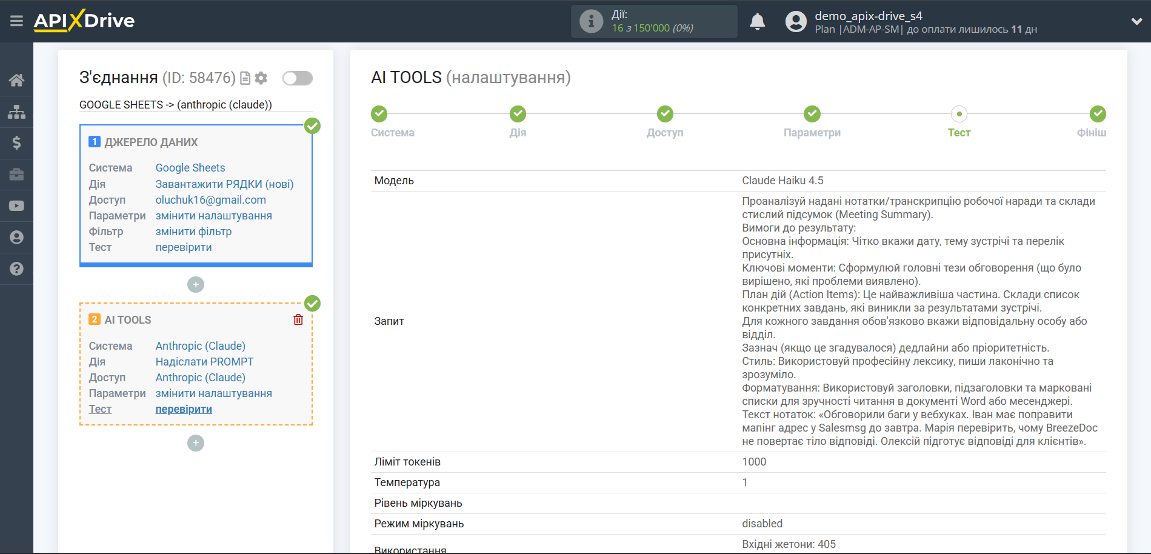Open the Надіслати PROMPT action link

205,361
